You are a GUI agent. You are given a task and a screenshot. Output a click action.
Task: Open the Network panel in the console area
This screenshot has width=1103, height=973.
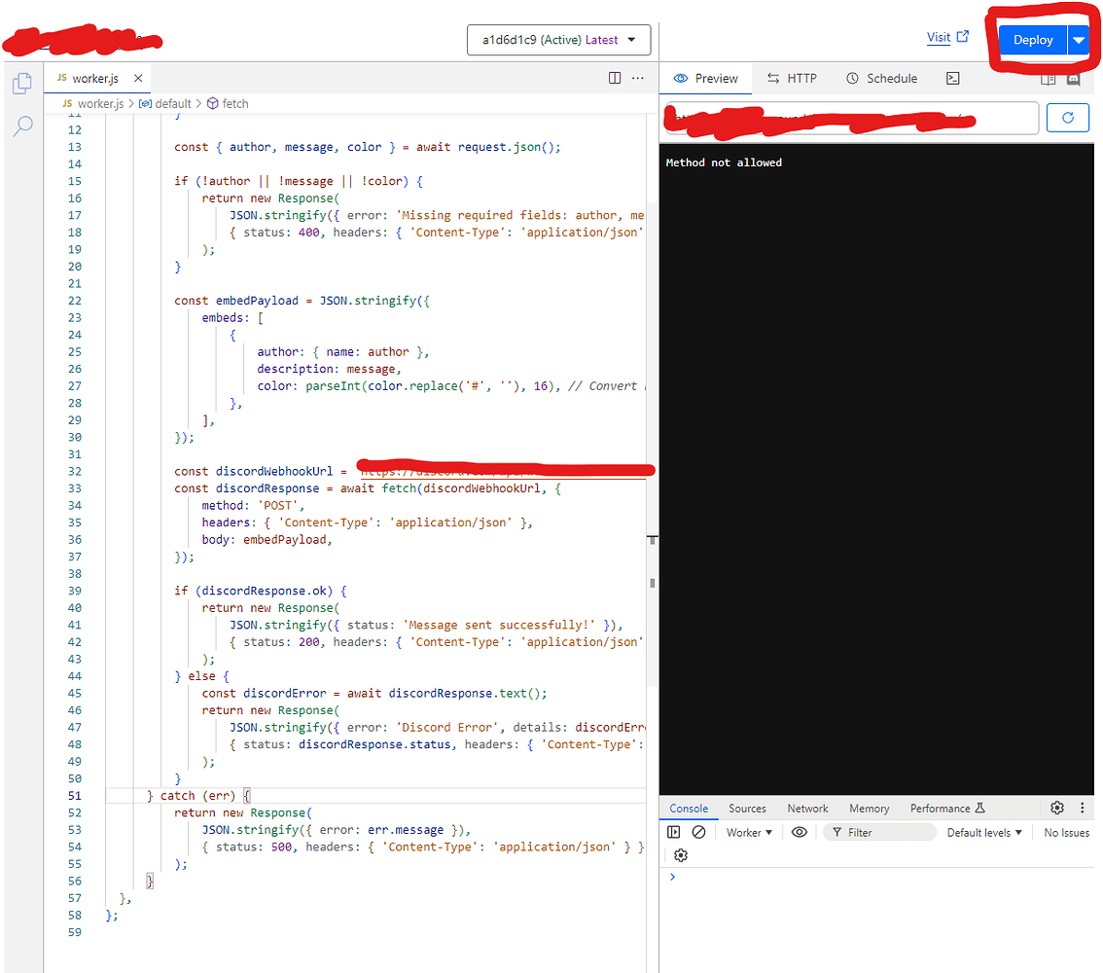(x=807, y=808)
